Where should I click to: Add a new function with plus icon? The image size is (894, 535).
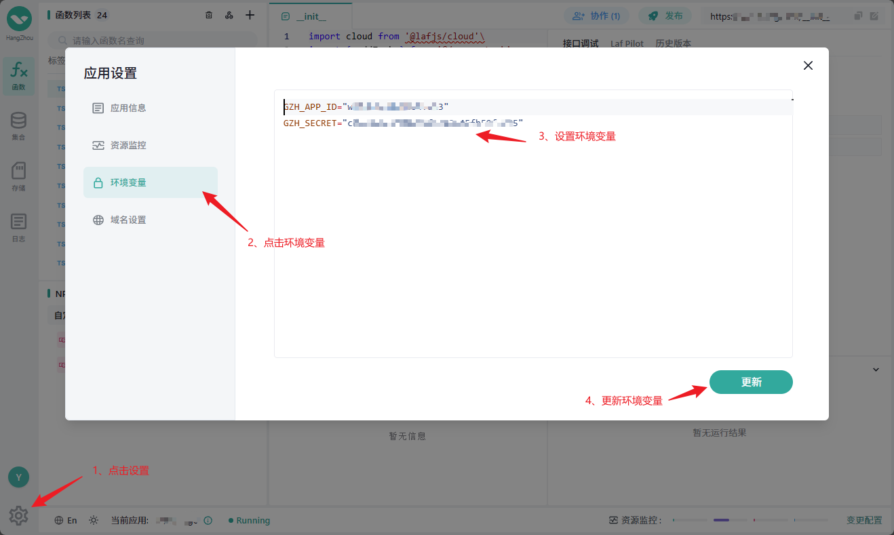(x=250, y=15)
